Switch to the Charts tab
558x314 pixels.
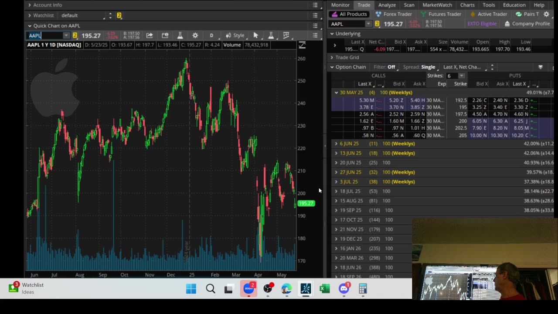tap(467, 5)
